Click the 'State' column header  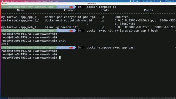coord(105,10)
